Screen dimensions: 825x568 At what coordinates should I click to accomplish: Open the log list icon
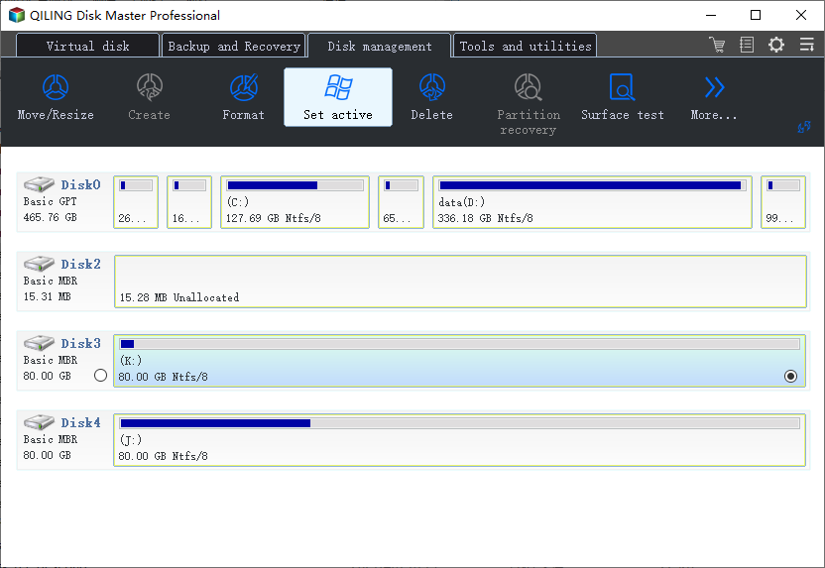point(747,45)
